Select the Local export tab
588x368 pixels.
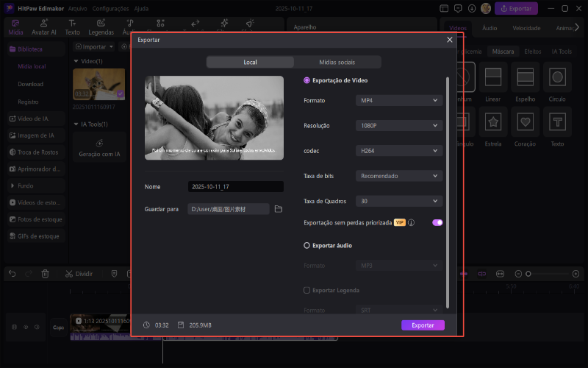250,63
